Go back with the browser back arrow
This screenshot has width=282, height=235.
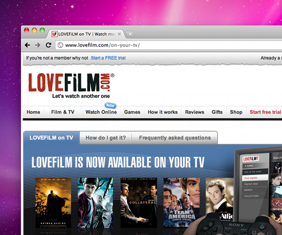click(x=27, y=45)
